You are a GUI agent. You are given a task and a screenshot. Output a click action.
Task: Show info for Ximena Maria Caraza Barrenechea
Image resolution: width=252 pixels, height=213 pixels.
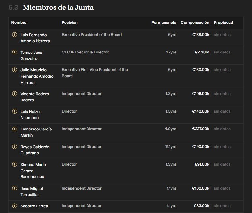click(x=14, y=164)
